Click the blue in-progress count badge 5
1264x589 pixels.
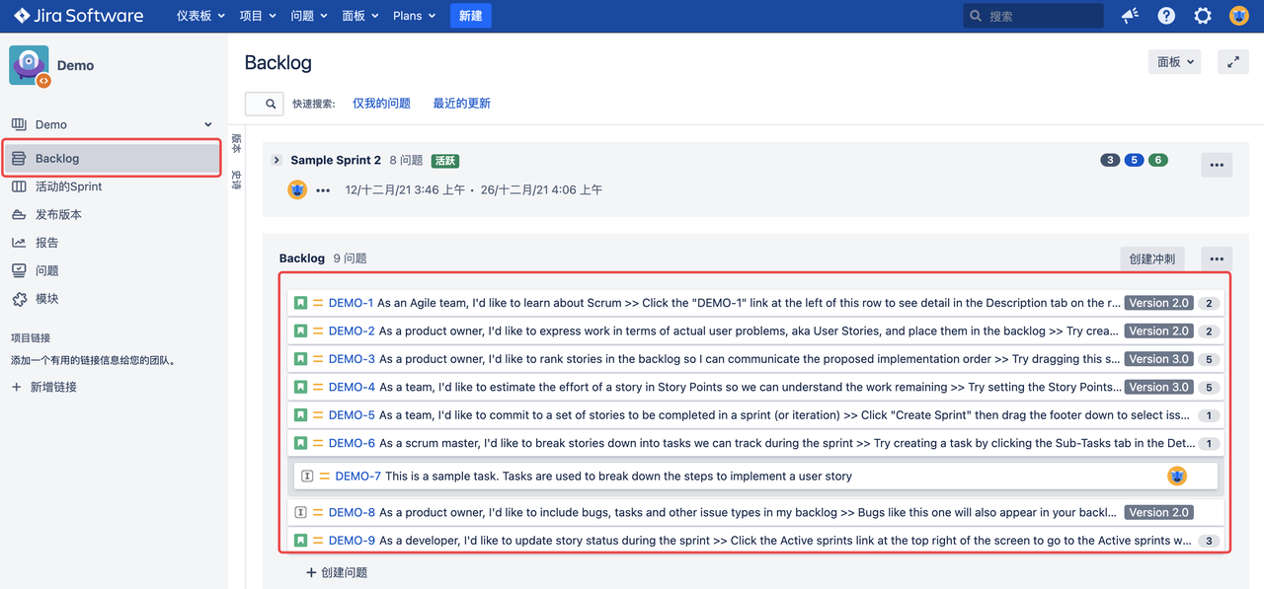[1134, 160]
